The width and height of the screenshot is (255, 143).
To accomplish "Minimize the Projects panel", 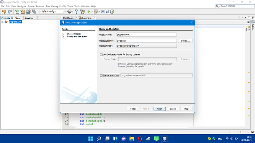I will pyautogui.click(x=59, y=18).
